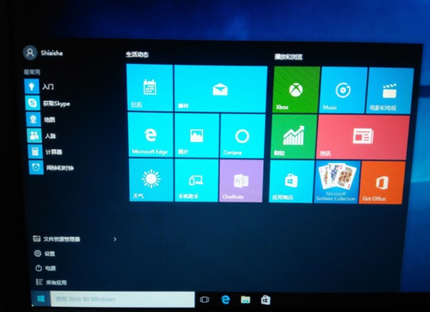The image size is (430, 312).
Task: Open Get Skype (获取Skype) in the list
Action: pos(47,103)
